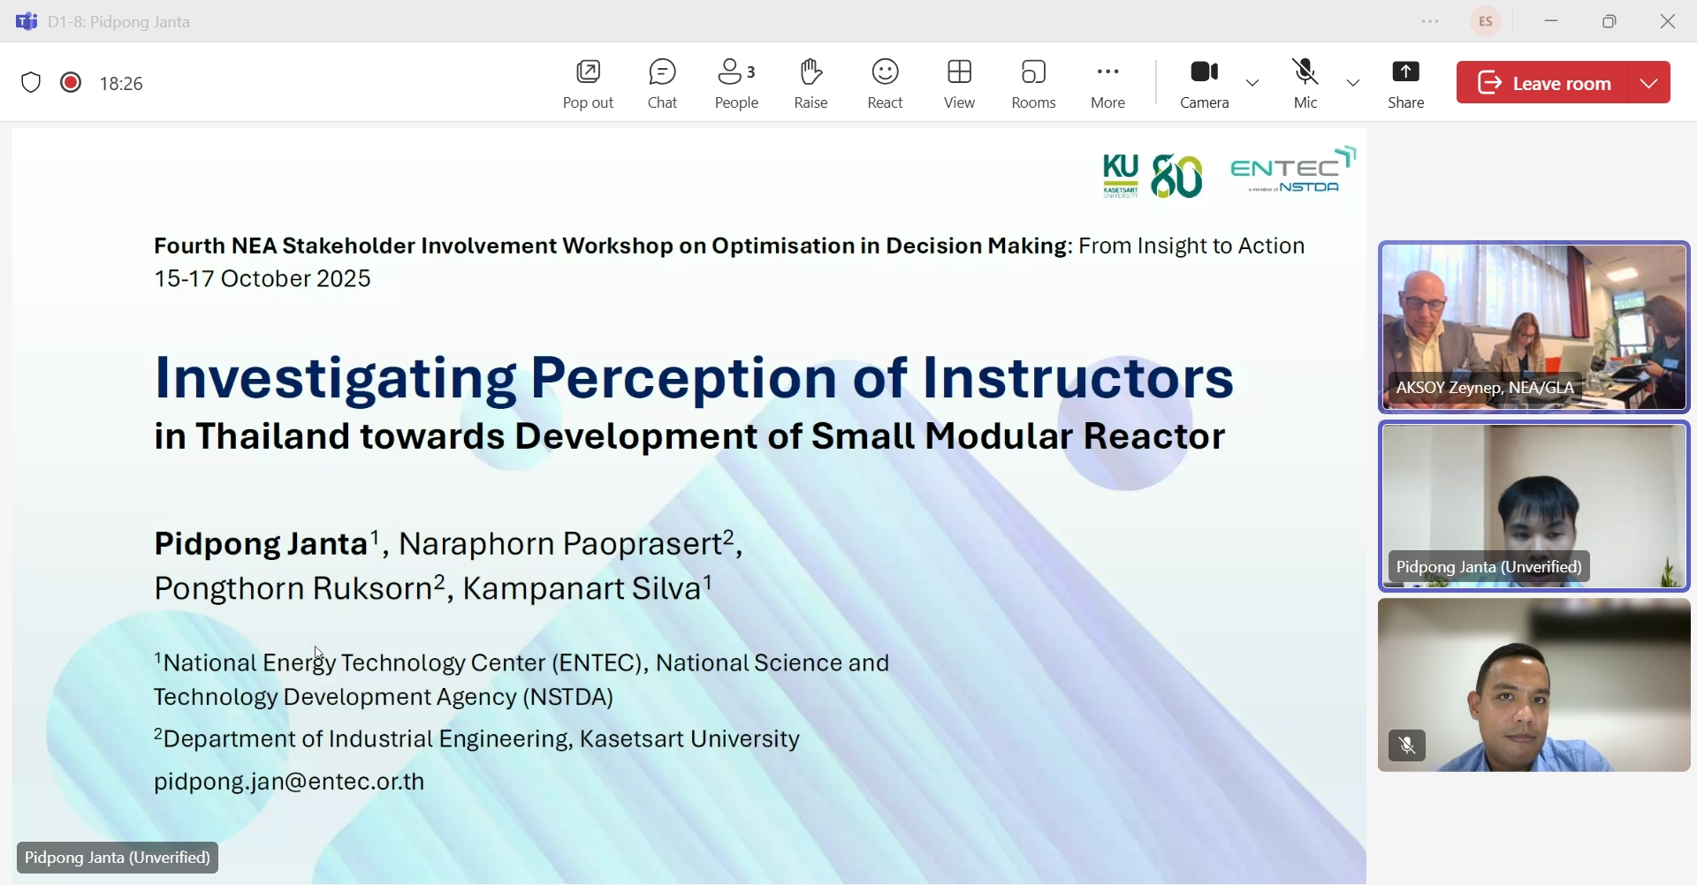The width and height of the screenshot is (1697, 885).
Task: Open the React emoji menu
Action: click(885, 84)
